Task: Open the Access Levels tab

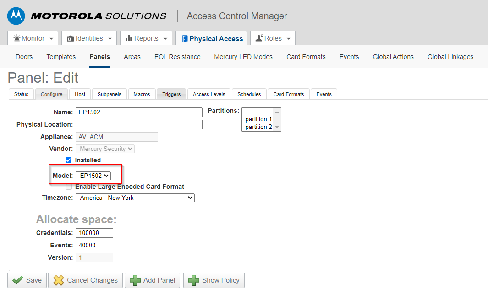Action: pos(208,94)
